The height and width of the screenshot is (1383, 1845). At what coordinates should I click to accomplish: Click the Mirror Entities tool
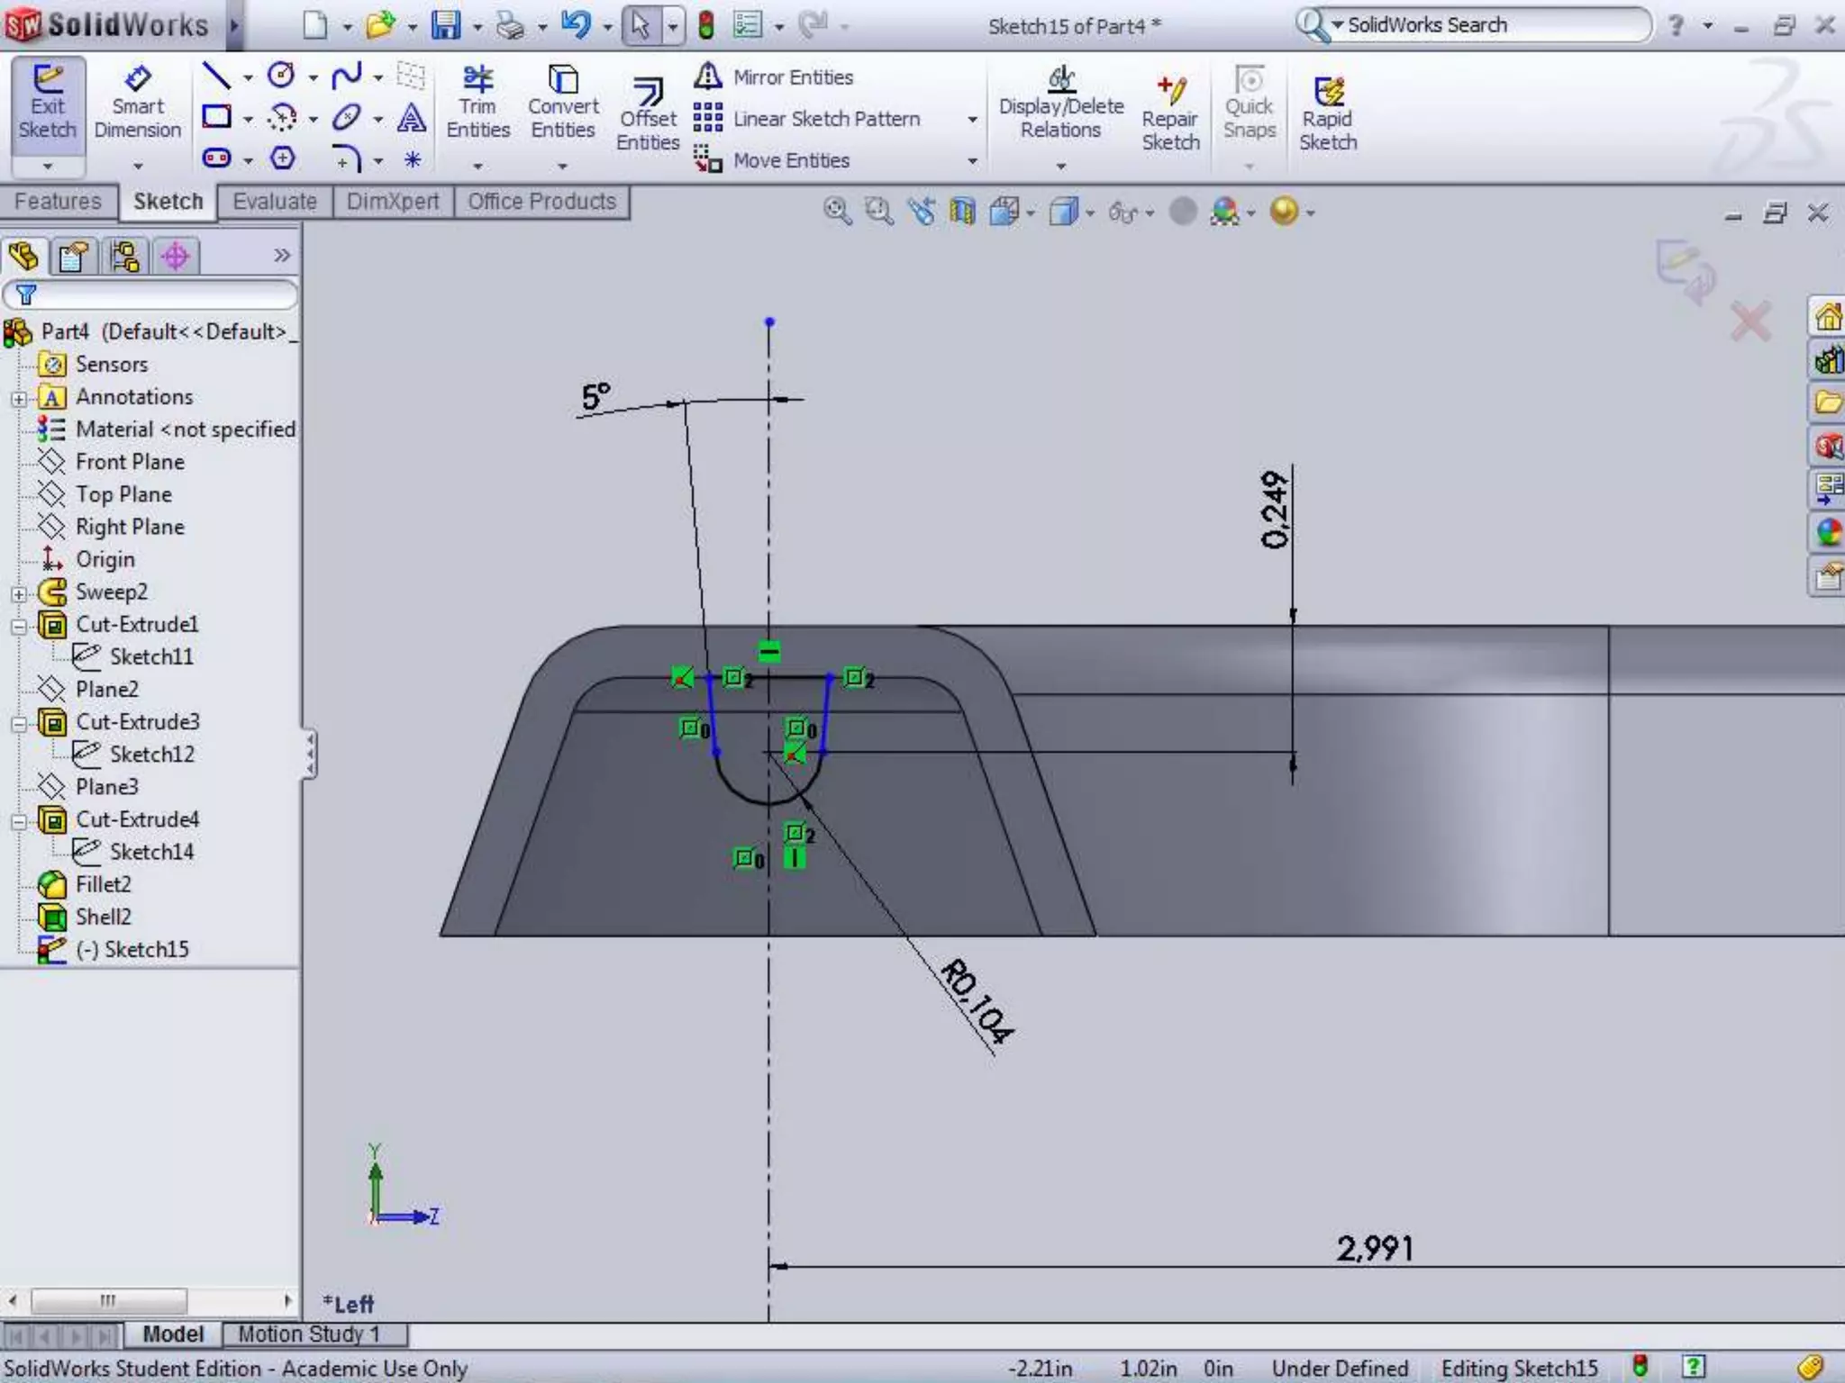point(775,77)
